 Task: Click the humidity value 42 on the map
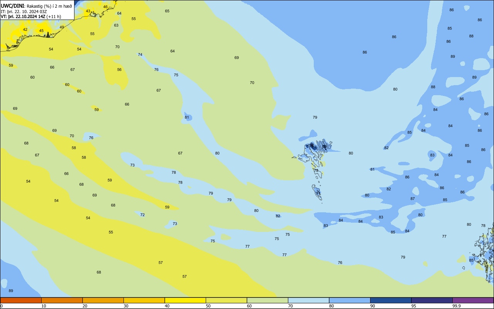tap(25, 30)
